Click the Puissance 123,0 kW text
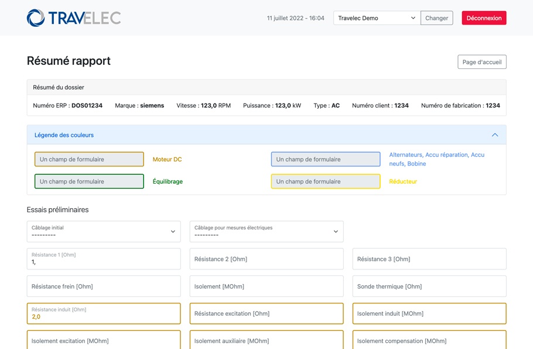 272,105
